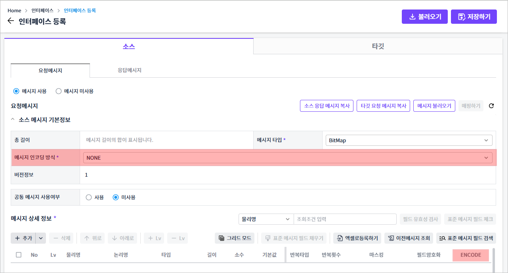Click 타깃 요청 메시지 복사 button
508x273 pixels.
pyautogui.click(x=384, y=106)
